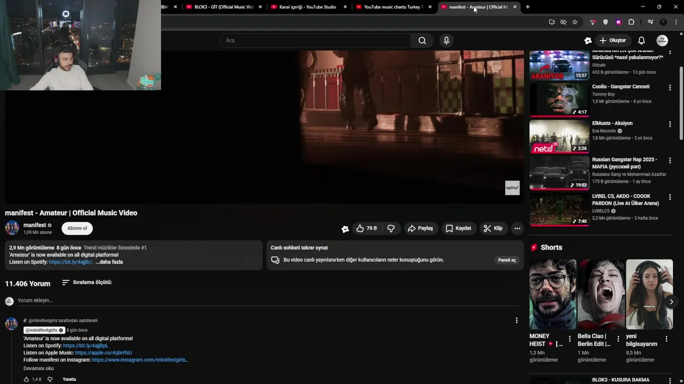Image resolution: width=684 pixels, height=384 pixels.
Task: Open options for MONEY HEIST short
Action: coord(570,339)
